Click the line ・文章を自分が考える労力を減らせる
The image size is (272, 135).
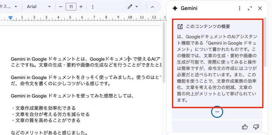[x=50, y=115]
